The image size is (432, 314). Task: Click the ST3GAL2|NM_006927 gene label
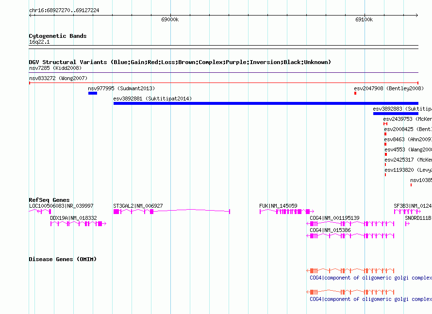(x=138, y=206)
